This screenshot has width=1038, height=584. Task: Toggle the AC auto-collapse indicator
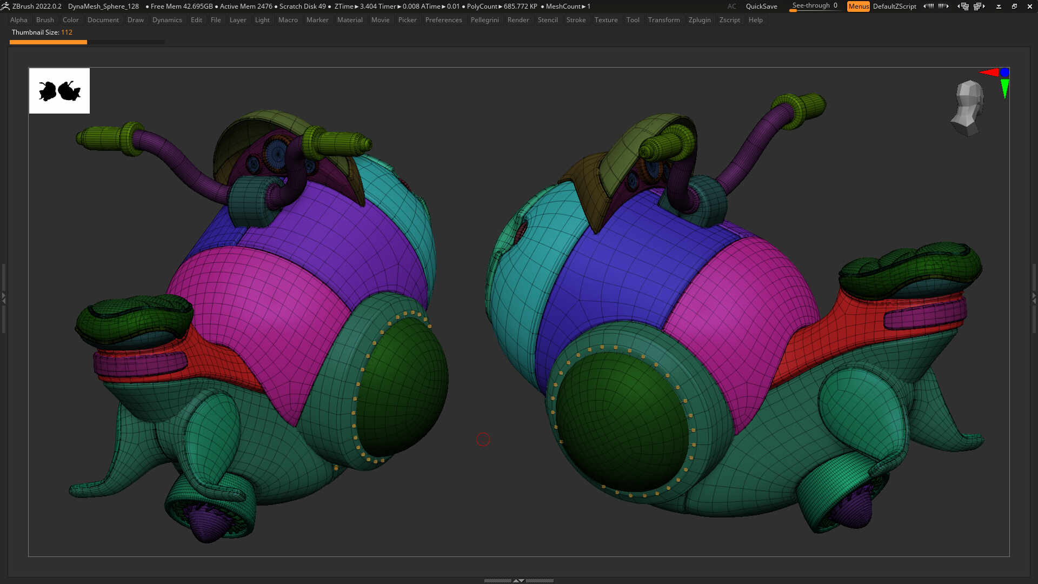click(x=731, y=6)
